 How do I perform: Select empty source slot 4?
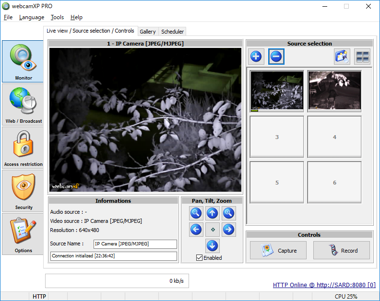[334, 137]
